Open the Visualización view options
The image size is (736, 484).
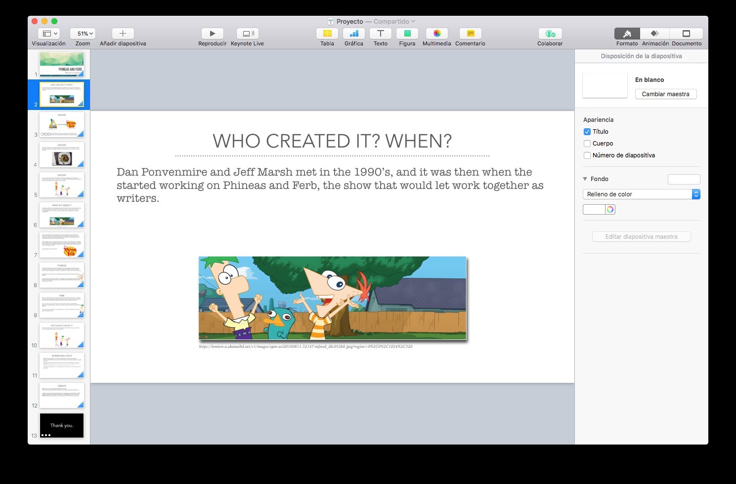pyautogui.click(x=48, y=34)
